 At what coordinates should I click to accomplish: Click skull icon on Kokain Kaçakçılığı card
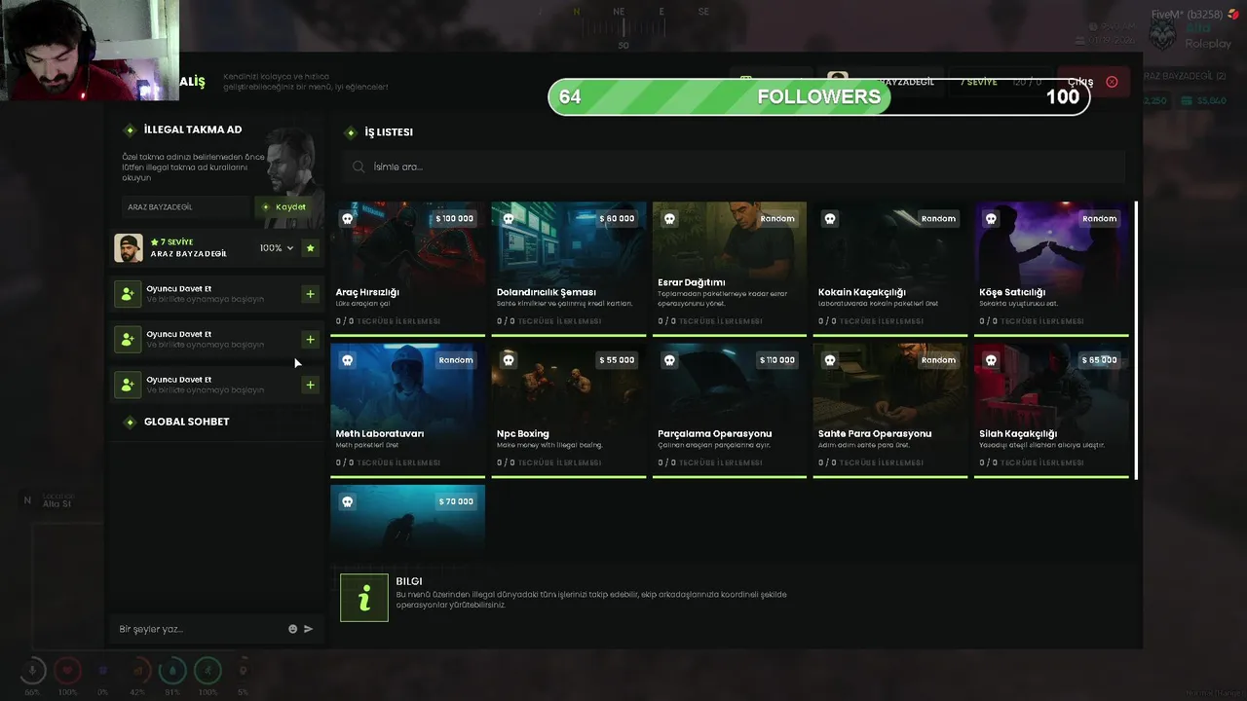pyautogui.click(x=830, y=219)
